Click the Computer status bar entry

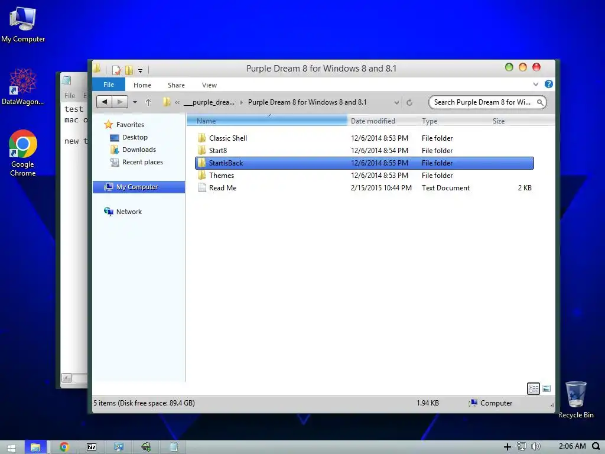pos(491,403)
